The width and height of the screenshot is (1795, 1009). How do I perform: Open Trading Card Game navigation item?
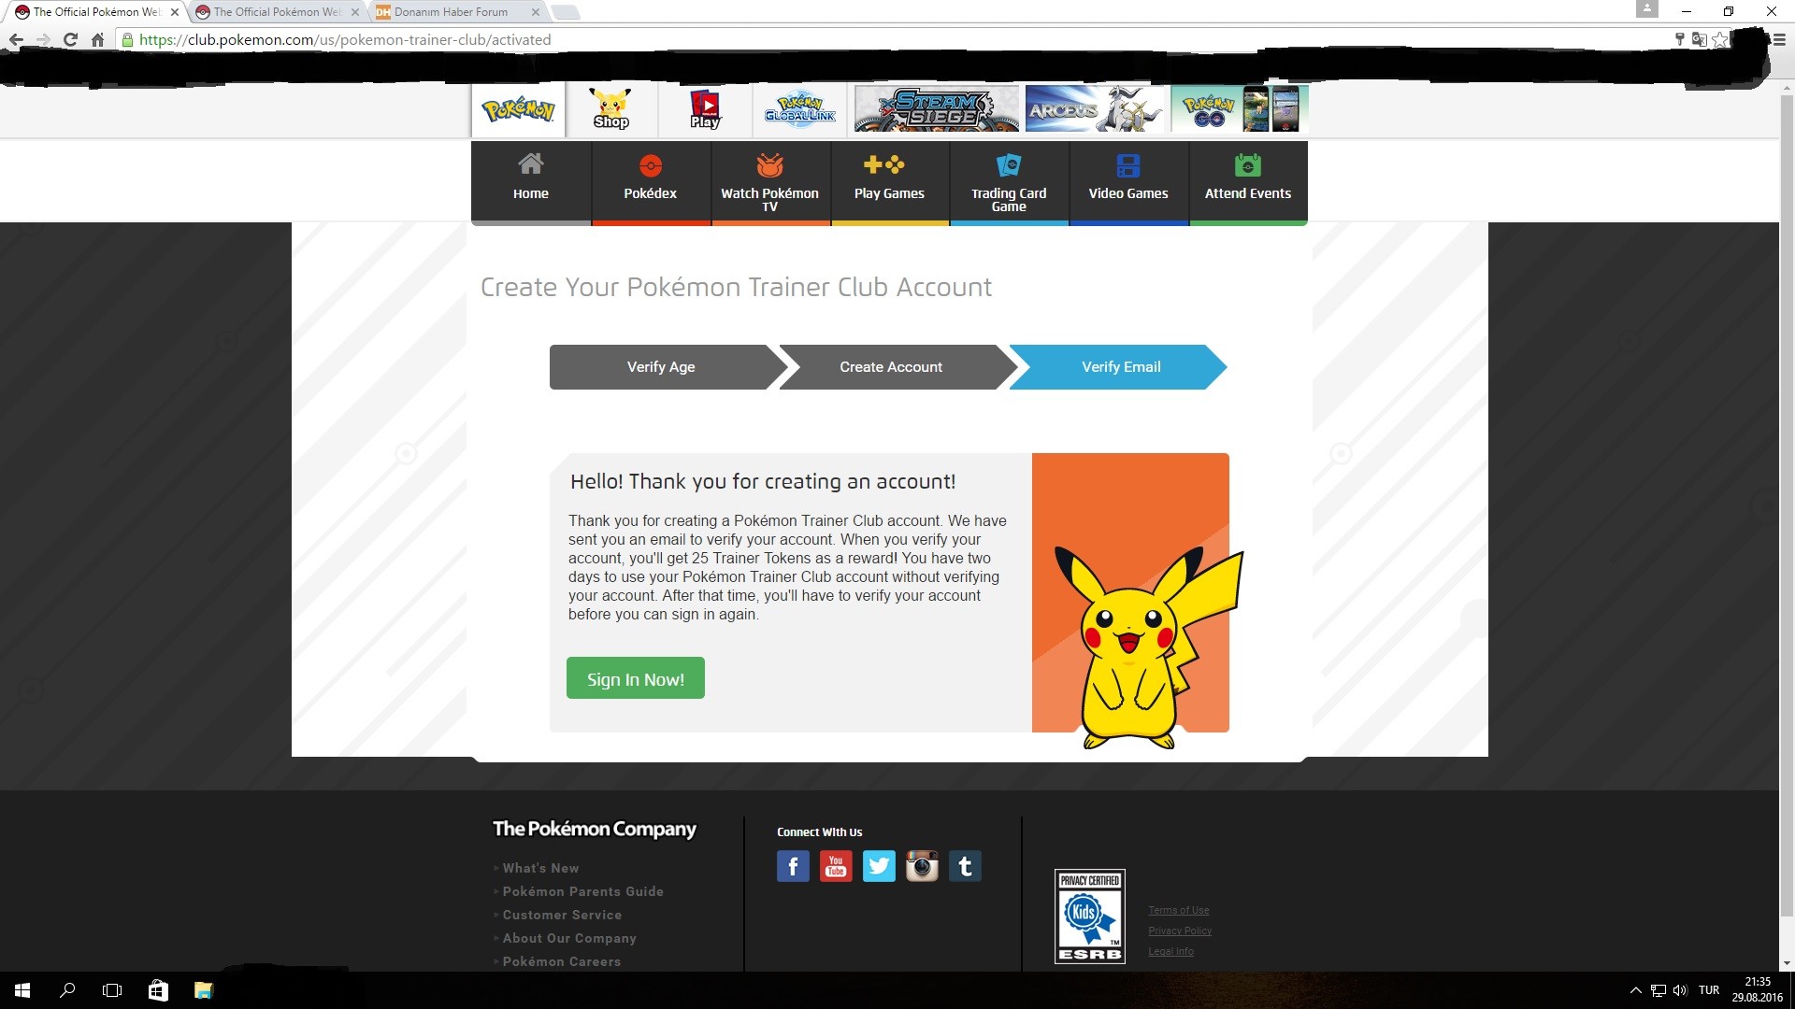(1009, 182)
